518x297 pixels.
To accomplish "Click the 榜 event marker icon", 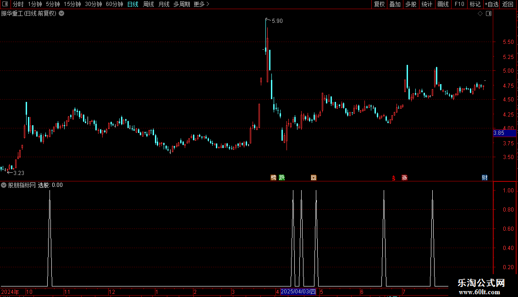I will point(274,178).
